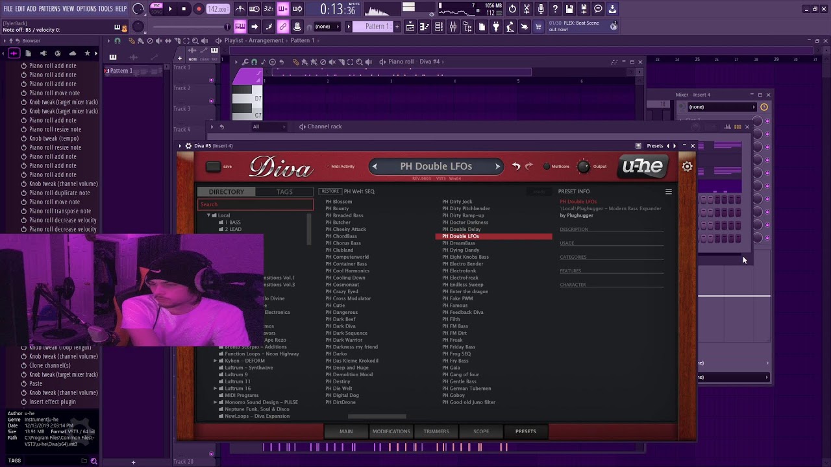Click Diva's save button
Image resolution: width=831 pixels, height=467 pixels.
[213, 166]
